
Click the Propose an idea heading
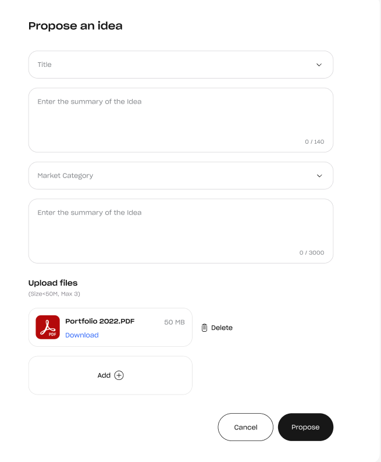point(76,26)
